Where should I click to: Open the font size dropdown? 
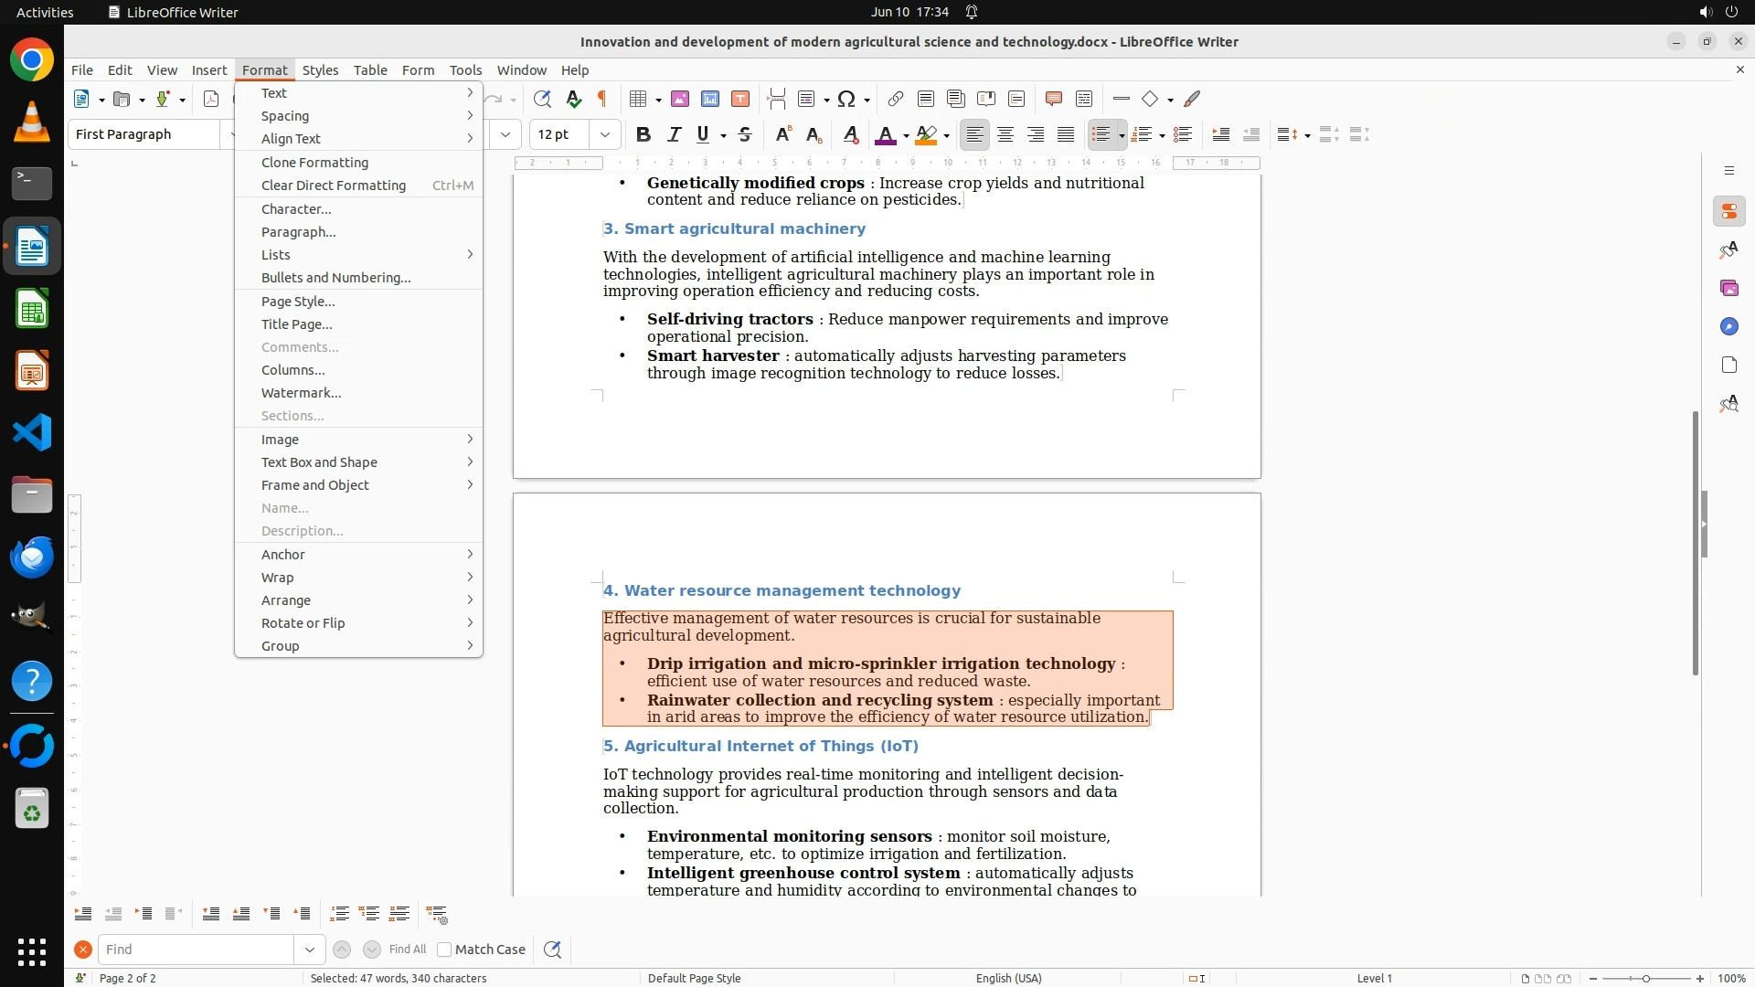(x=604, y=134)
